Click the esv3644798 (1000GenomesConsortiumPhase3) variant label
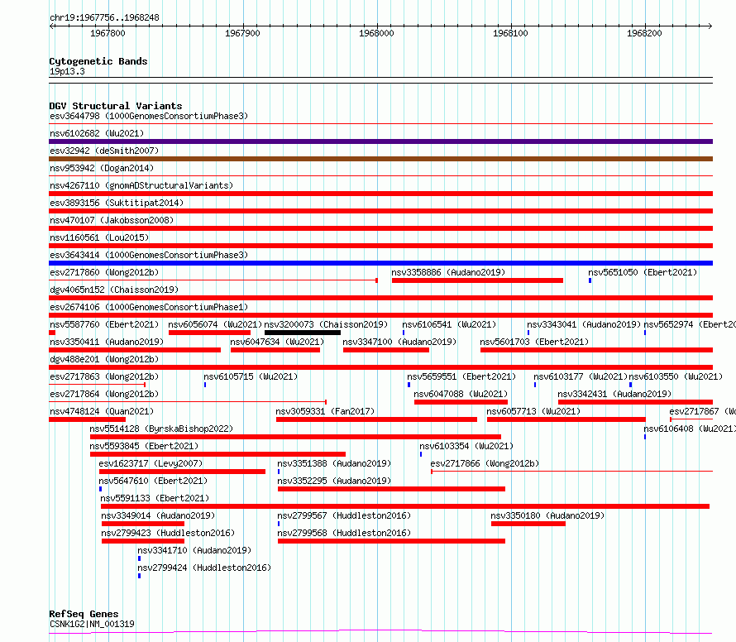Screen dimensions: 736x642 [149, 116]
